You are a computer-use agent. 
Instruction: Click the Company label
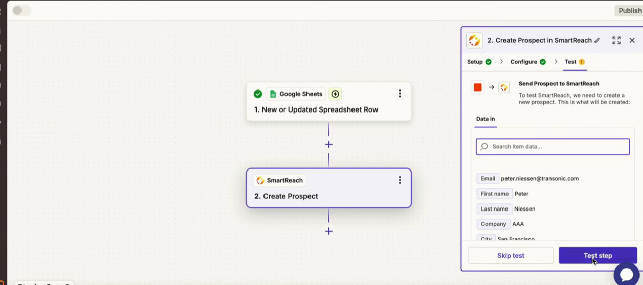[x=494, y=224]
